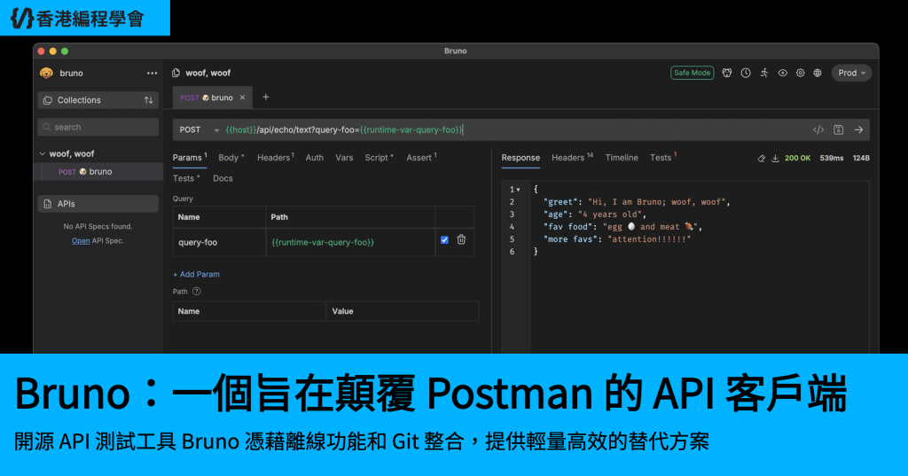Collapse the woof, woof collection chevron
Viewport: 908px width, 476px height.
(x=43, y=153)
